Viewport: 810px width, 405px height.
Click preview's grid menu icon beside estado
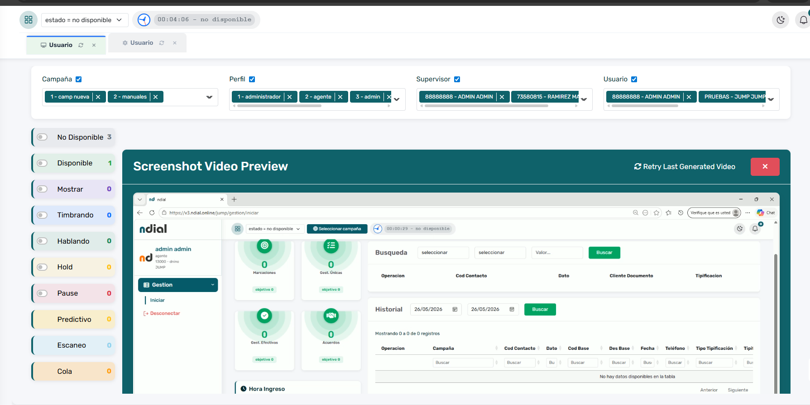tap(237, 229)
